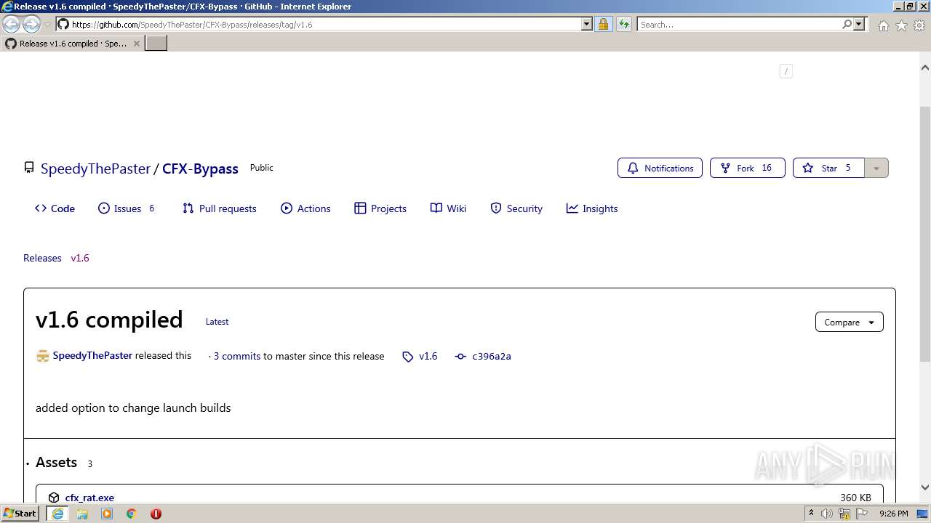Click the commit icon beside c396a2a
The image size is (931, 523).
pos(460,357)
